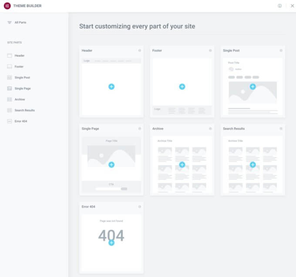Click the Single Post card title
The width and height of the screenshot is (296, 277).
pyautogui.click(x=231, y=50)
